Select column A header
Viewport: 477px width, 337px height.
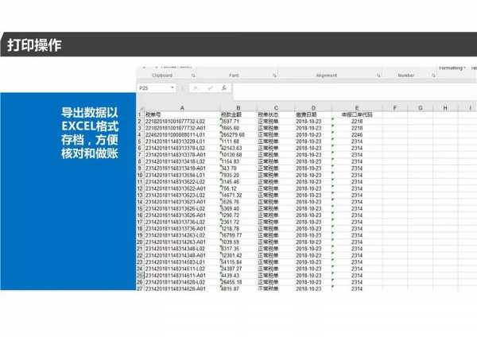(181, 107)
